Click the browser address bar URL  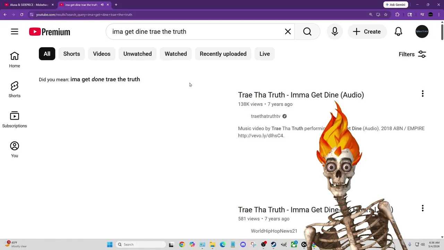pos(84,15)
